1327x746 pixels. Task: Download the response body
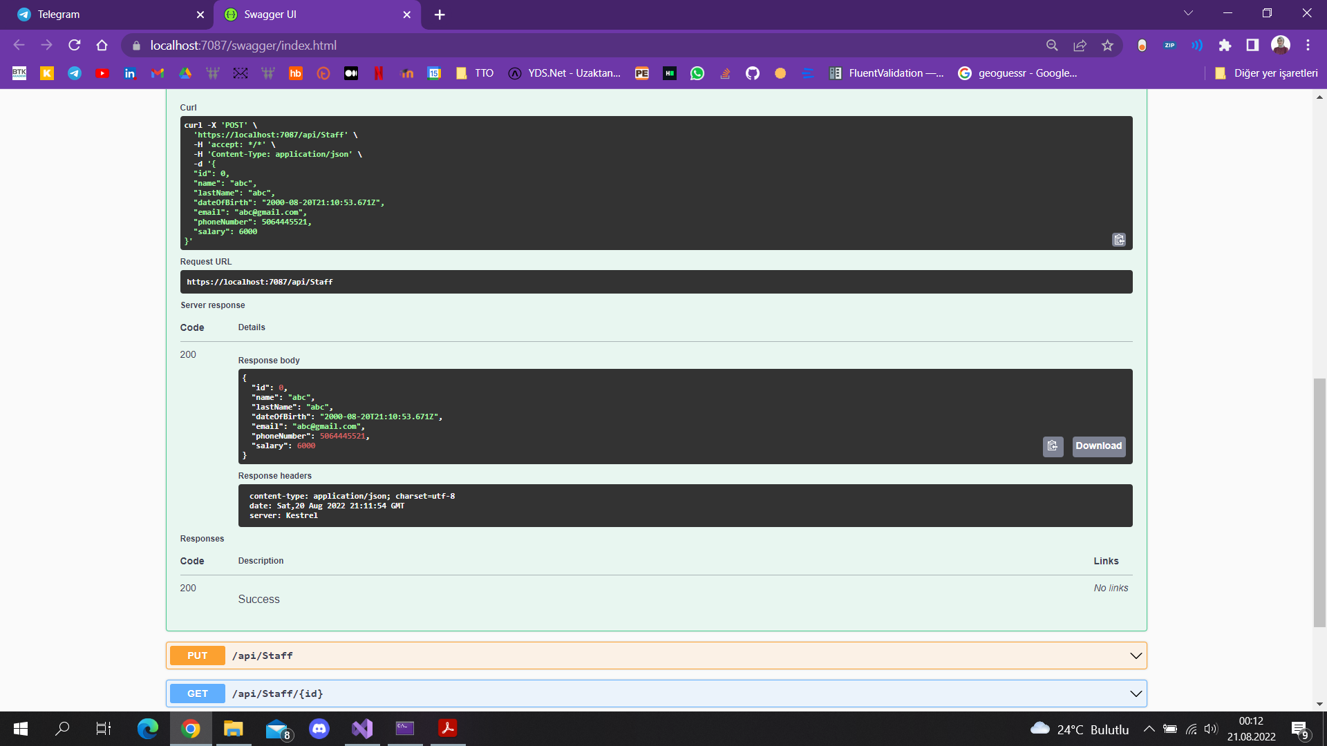(1098, 446)
